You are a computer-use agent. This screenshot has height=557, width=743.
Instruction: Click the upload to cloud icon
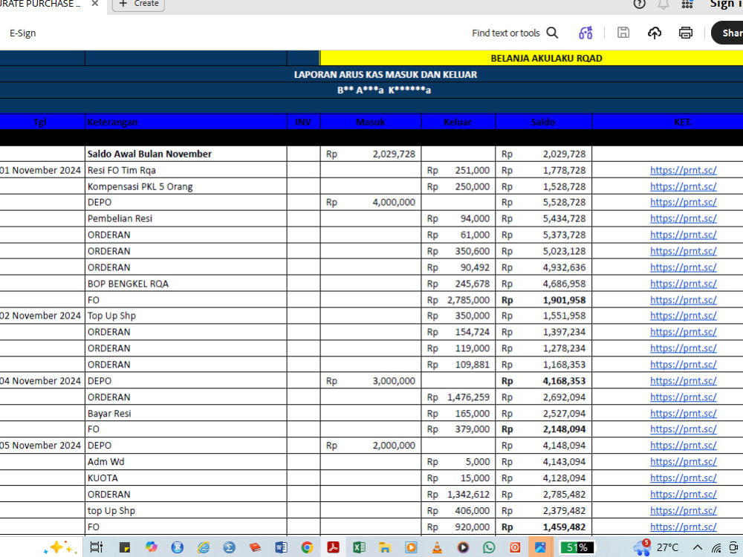tap(655, 33)
